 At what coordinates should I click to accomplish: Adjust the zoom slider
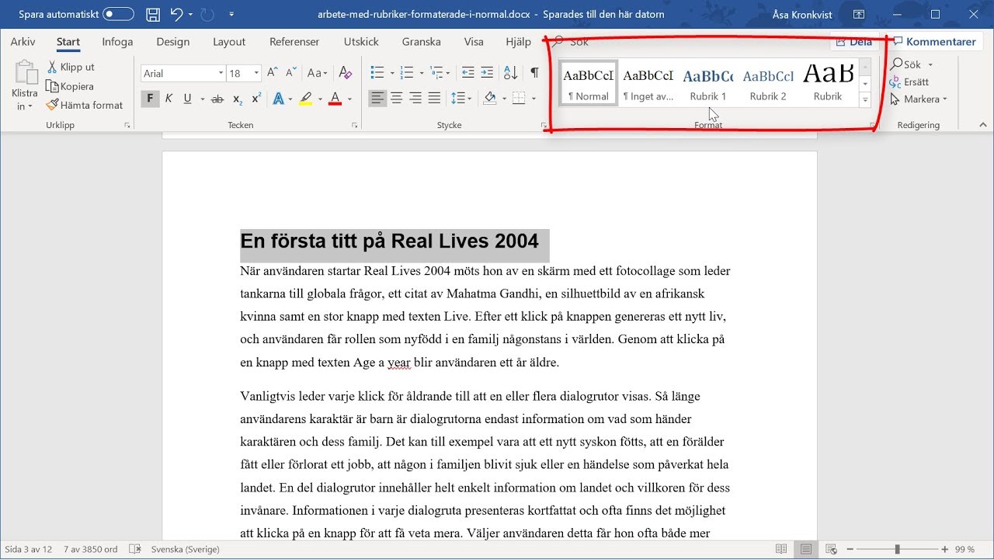(x=897, y=549)
